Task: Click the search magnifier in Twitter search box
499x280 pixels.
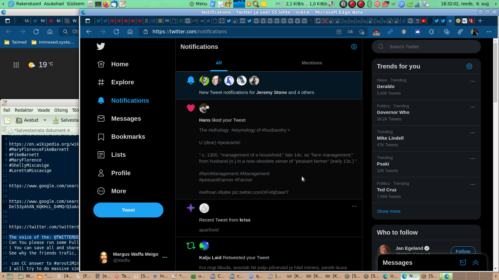Action: tap(381, 47)
